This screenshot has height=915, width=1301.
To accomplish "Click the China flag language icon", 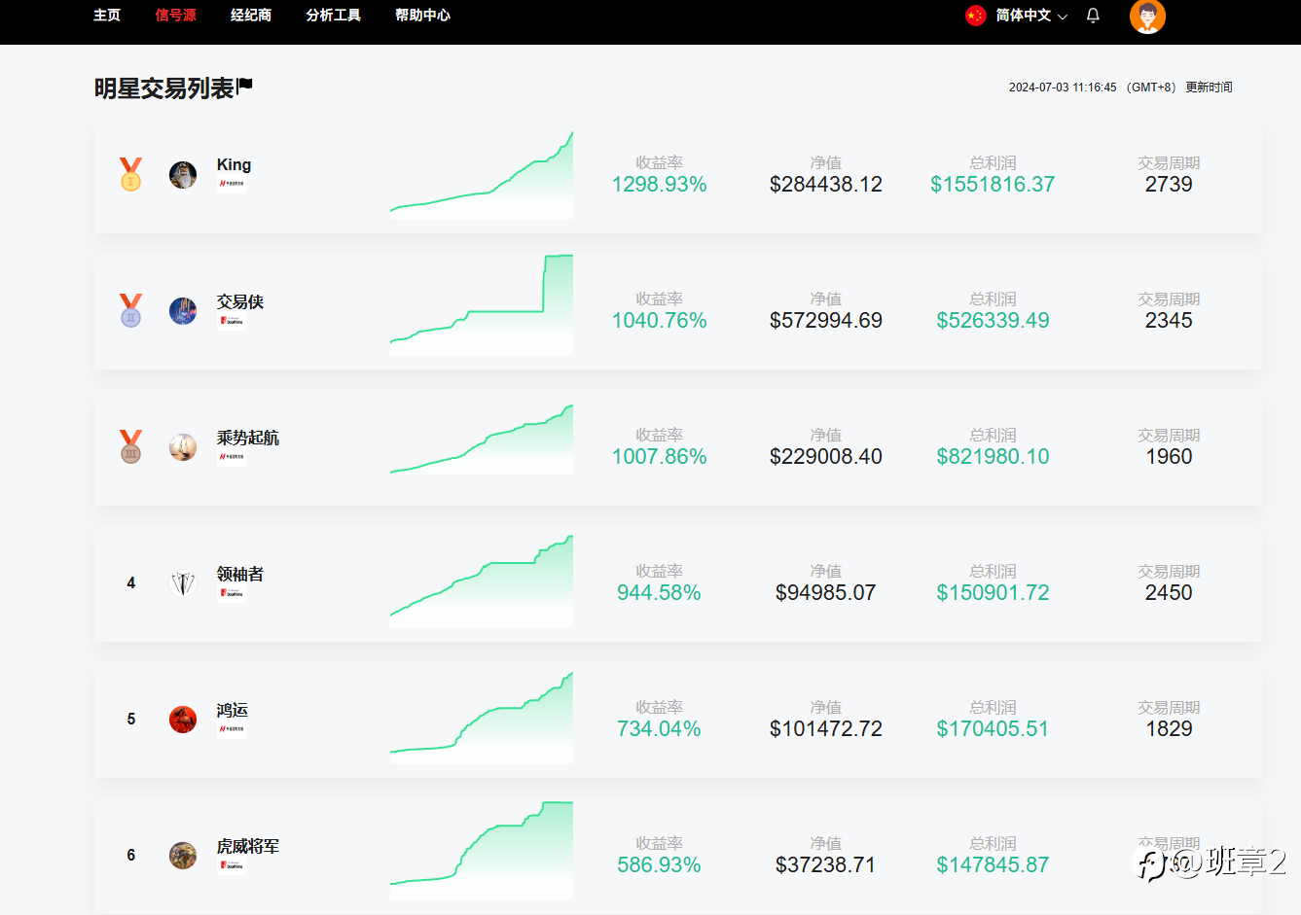I will [975, 16].
